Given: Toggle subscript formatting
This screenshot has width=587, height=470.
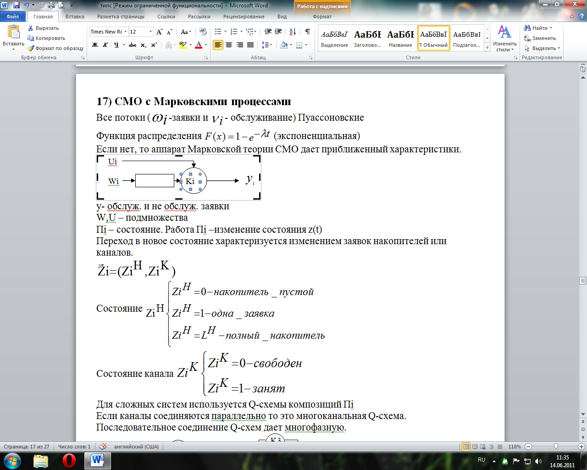Looking at the screenshot, I should click(x=144, y=45).
